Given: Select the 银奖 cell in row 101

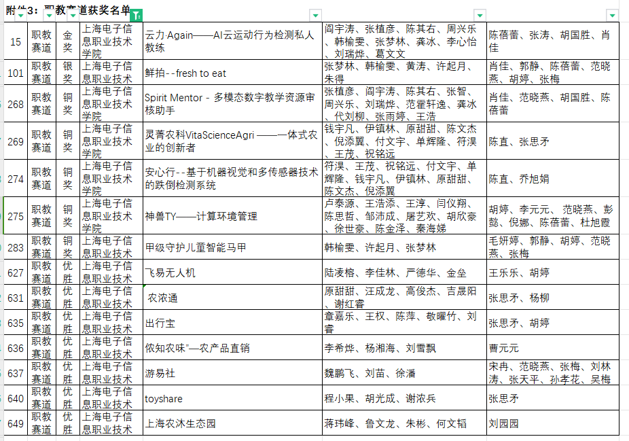Looking at the screenshot, I should pos(68,73).
